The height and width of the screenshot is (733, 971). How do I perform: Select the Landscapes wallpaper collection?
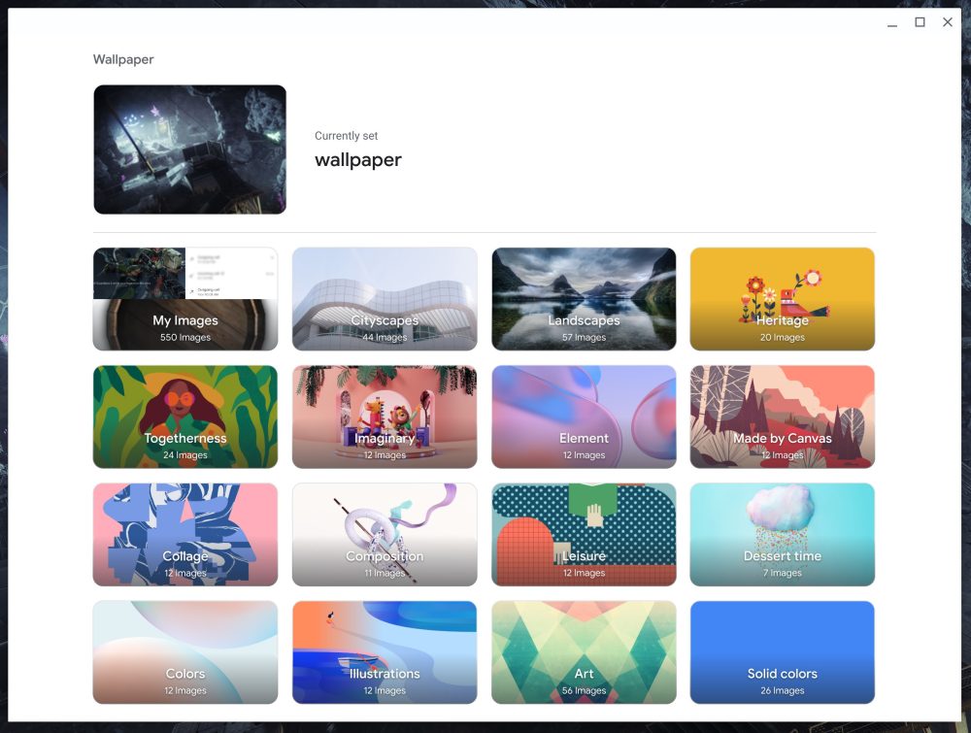pos(584,299)
